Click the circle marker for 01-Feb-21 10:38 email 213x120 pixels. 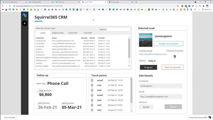[92, 95]
